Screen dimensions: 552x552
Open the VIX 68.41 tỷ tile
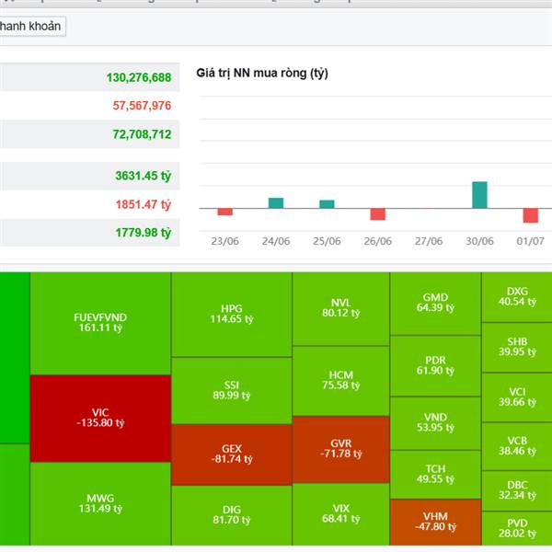click(341, 514)
